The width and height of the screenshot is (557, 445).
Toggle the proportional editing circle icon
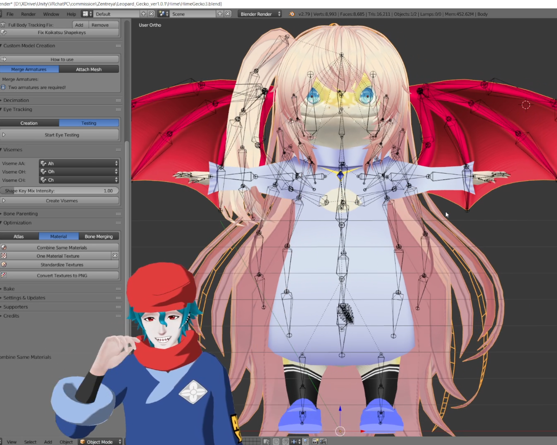pos(276,442)
